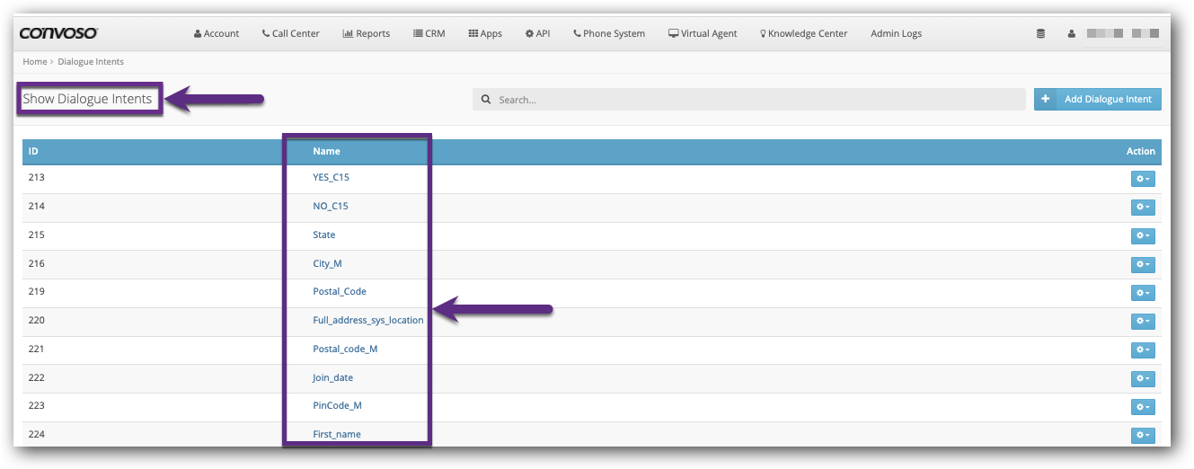The width and height of the screenshot is (1194, 469).
Task: Open the Reports menu
Action: click(x=367, y=34)
